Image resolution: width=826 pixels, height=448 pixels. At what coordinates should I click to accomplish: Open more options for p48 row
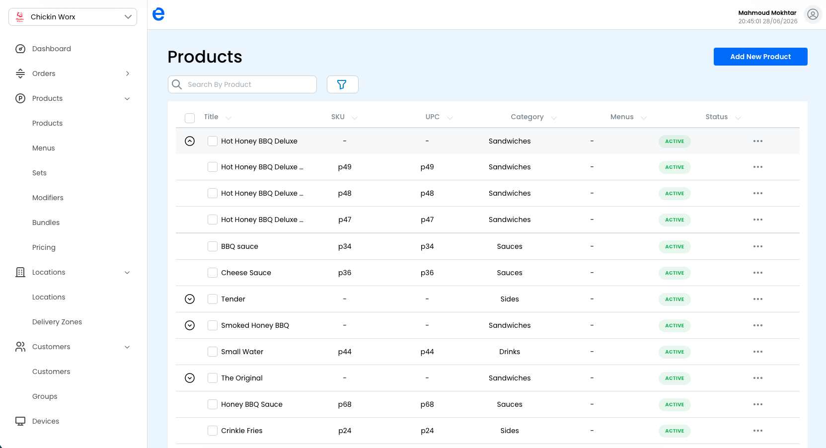click(x=758, y=193)
